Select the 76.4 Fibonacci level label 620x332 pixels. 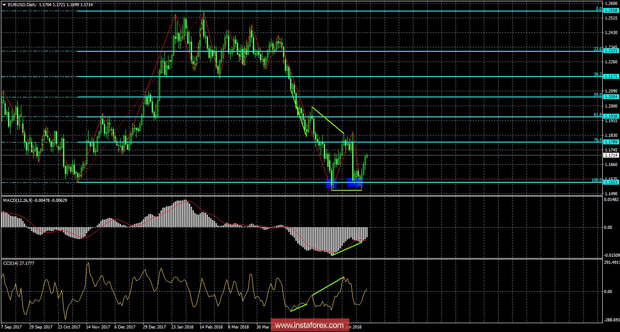597,140
